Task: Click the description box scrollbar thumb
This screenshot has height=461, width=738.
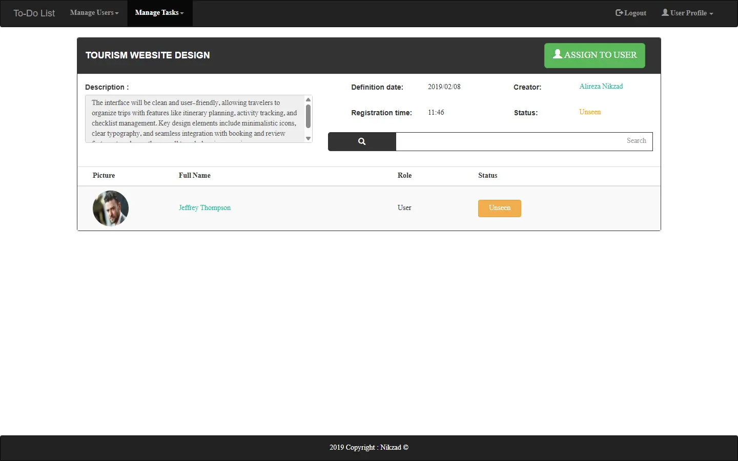Action: click(x=308, y=116)
